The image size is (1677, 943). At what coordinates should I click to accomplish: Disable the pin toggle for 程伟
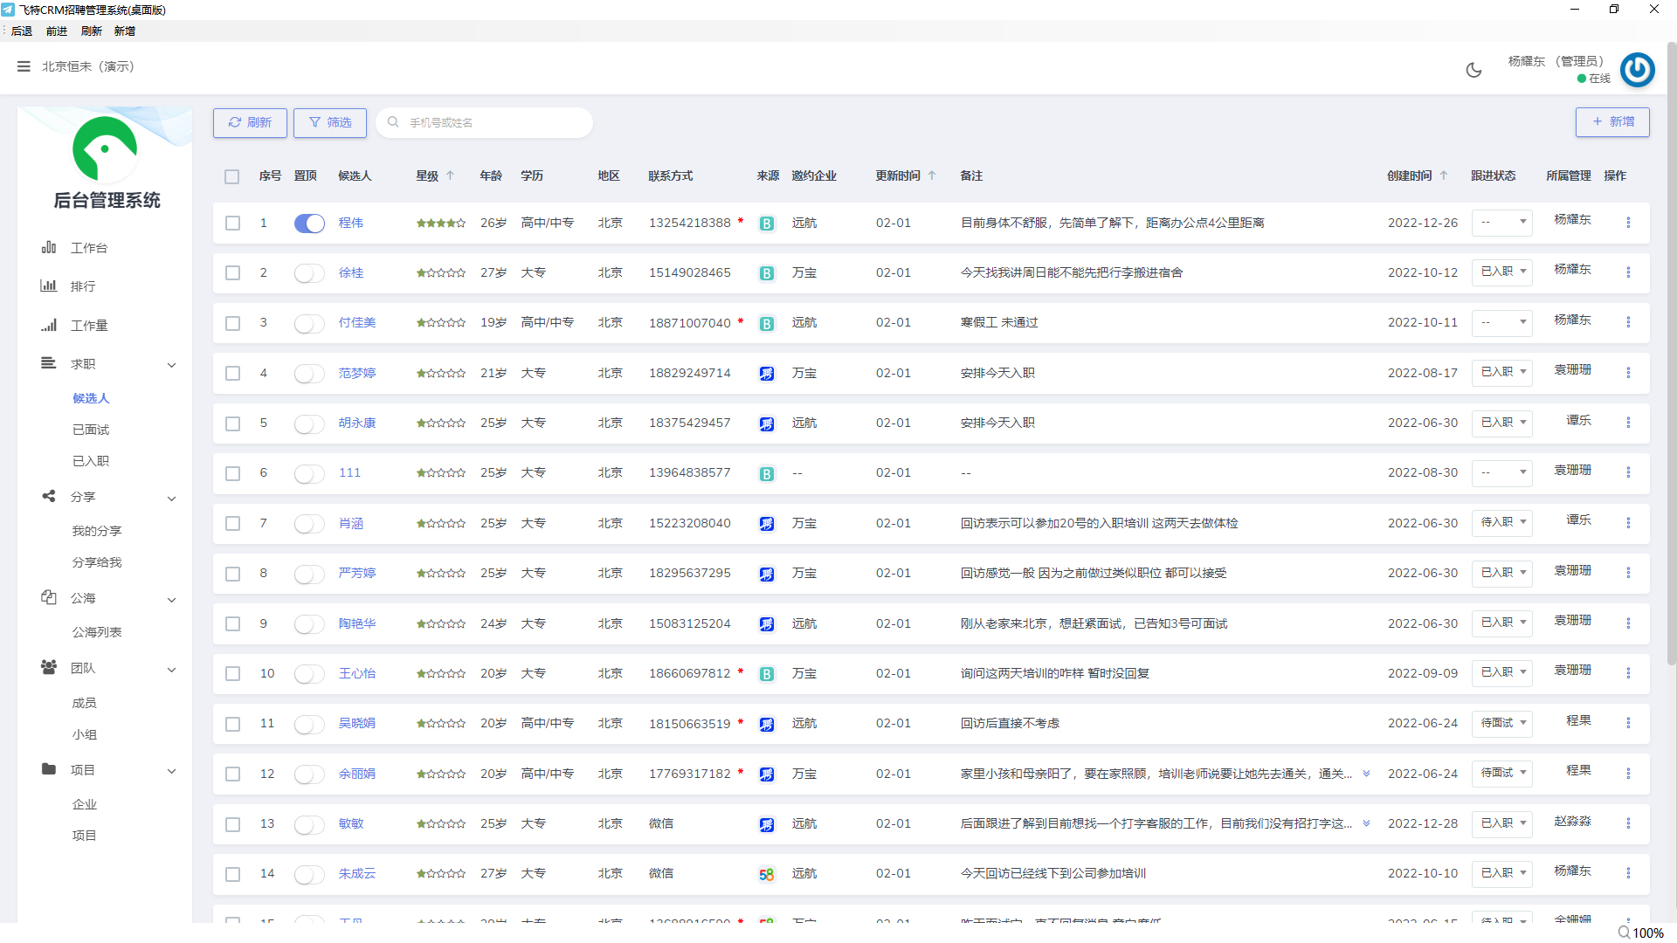point(309,224)
